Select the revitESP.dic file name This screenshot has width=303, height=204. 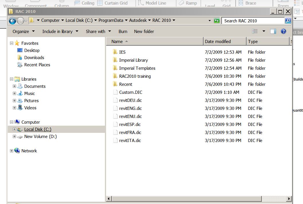(x=130, y=125)
